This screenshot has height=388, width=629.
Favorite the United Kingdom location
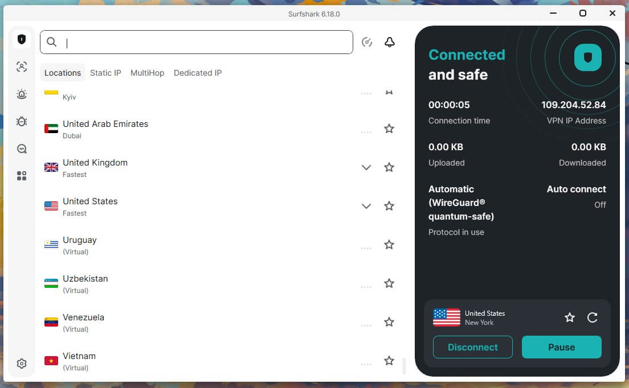coord(389,167)
